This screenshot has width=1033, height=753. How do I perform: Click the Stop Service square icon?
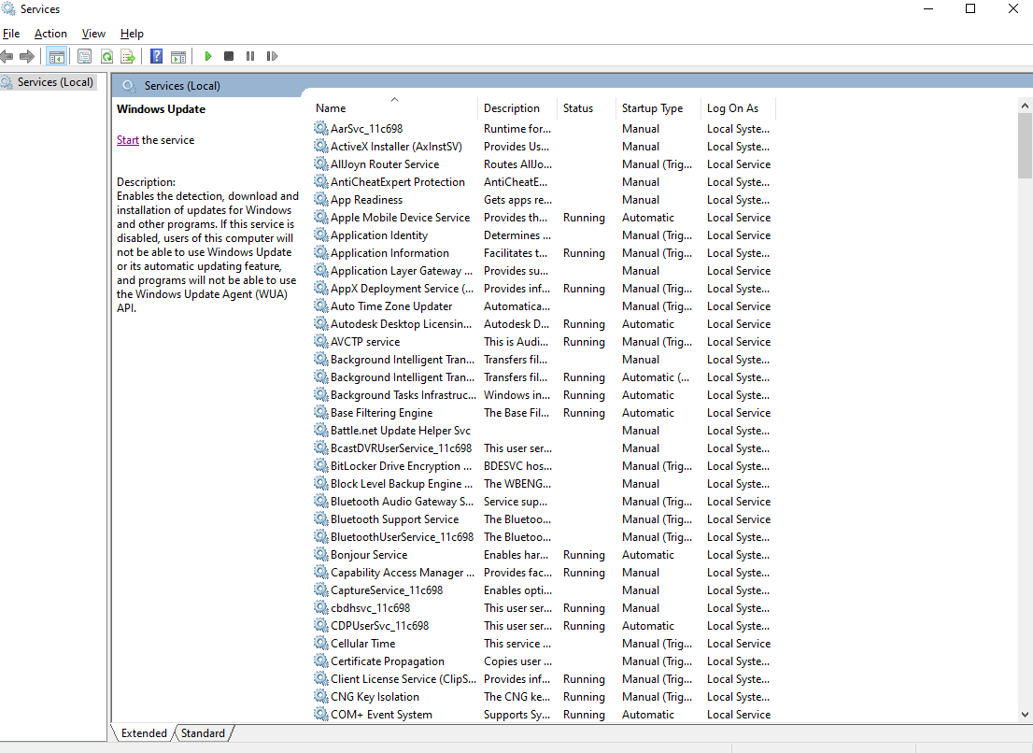[229, 57]
